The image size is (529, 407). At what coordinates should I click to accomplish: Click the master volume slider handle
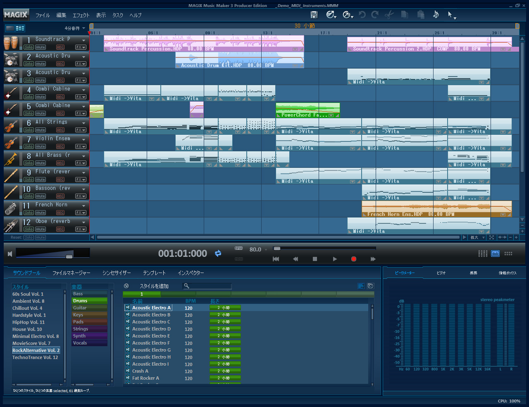(x=69, y=256)
